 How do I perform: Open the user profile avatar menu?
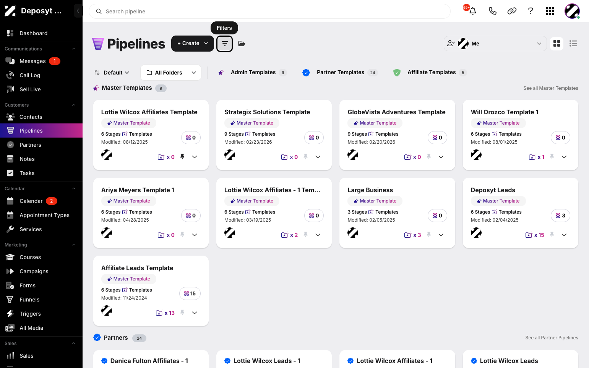(x=572, y=11)
